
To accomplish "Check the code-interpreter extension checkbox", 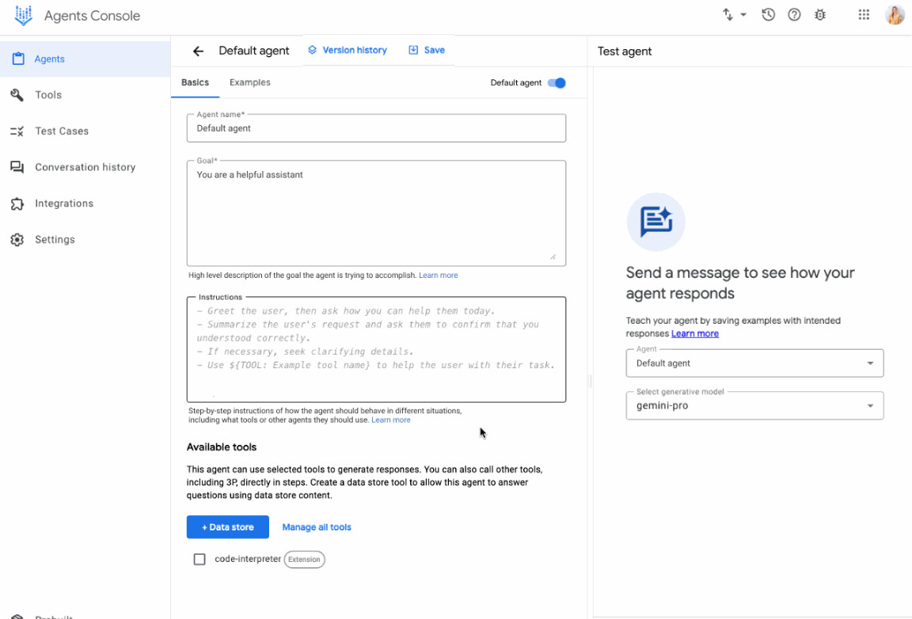I will 199,559.
